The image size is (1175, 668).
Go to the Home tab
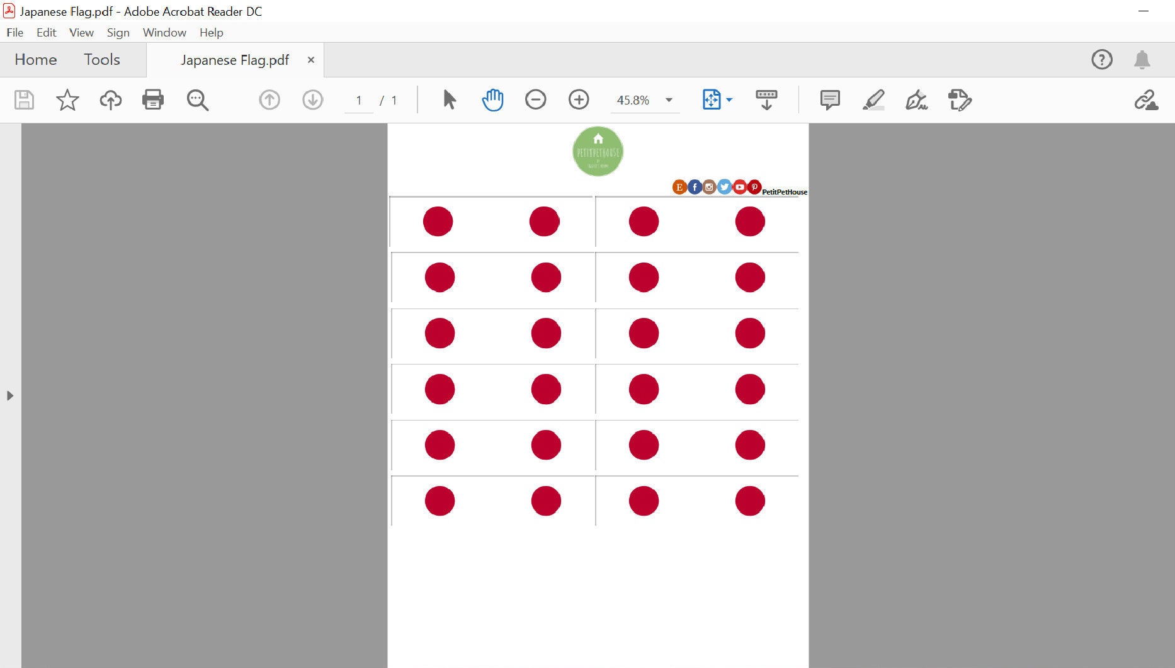tap(36, 60)
